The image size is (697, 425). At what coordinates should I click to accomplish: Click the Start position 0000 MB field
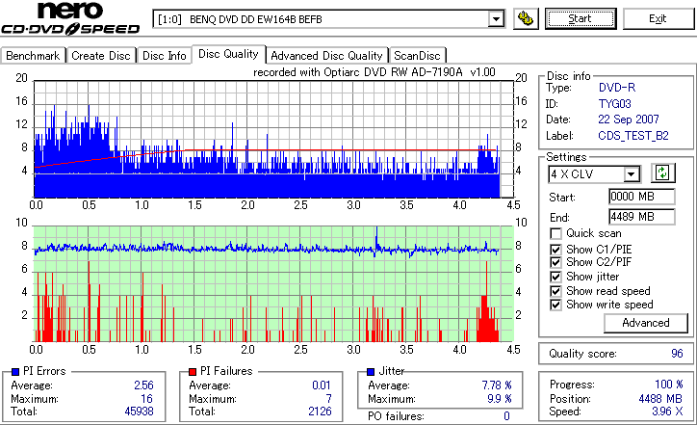click(x=641, y=197)
